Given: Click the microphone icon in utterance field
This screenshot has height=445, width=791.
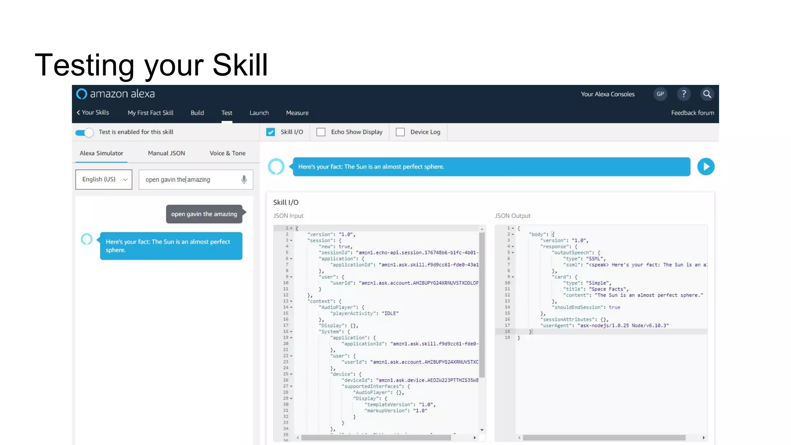Looking at the screenshot, I should (244, 180).
